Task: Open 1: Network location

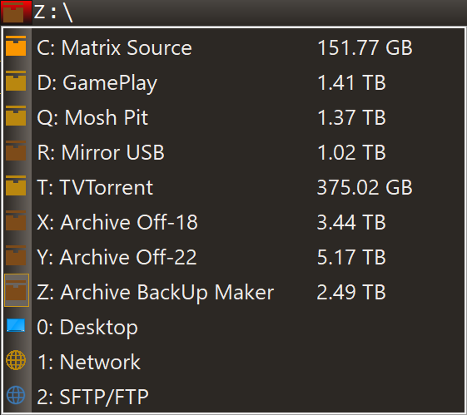Action: tap(234, 362)
